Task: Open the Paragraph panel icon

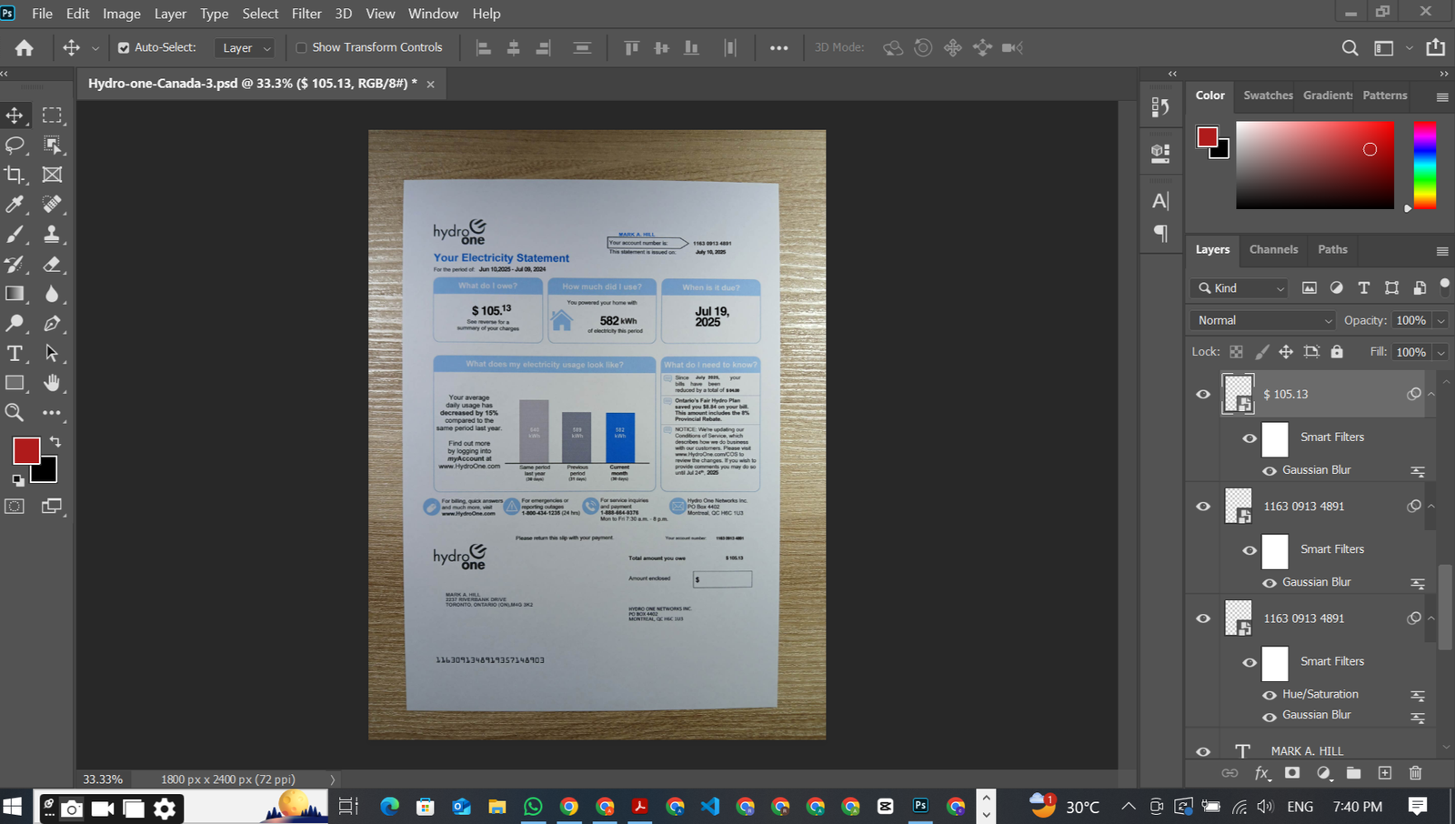Action: (1160, 234)
